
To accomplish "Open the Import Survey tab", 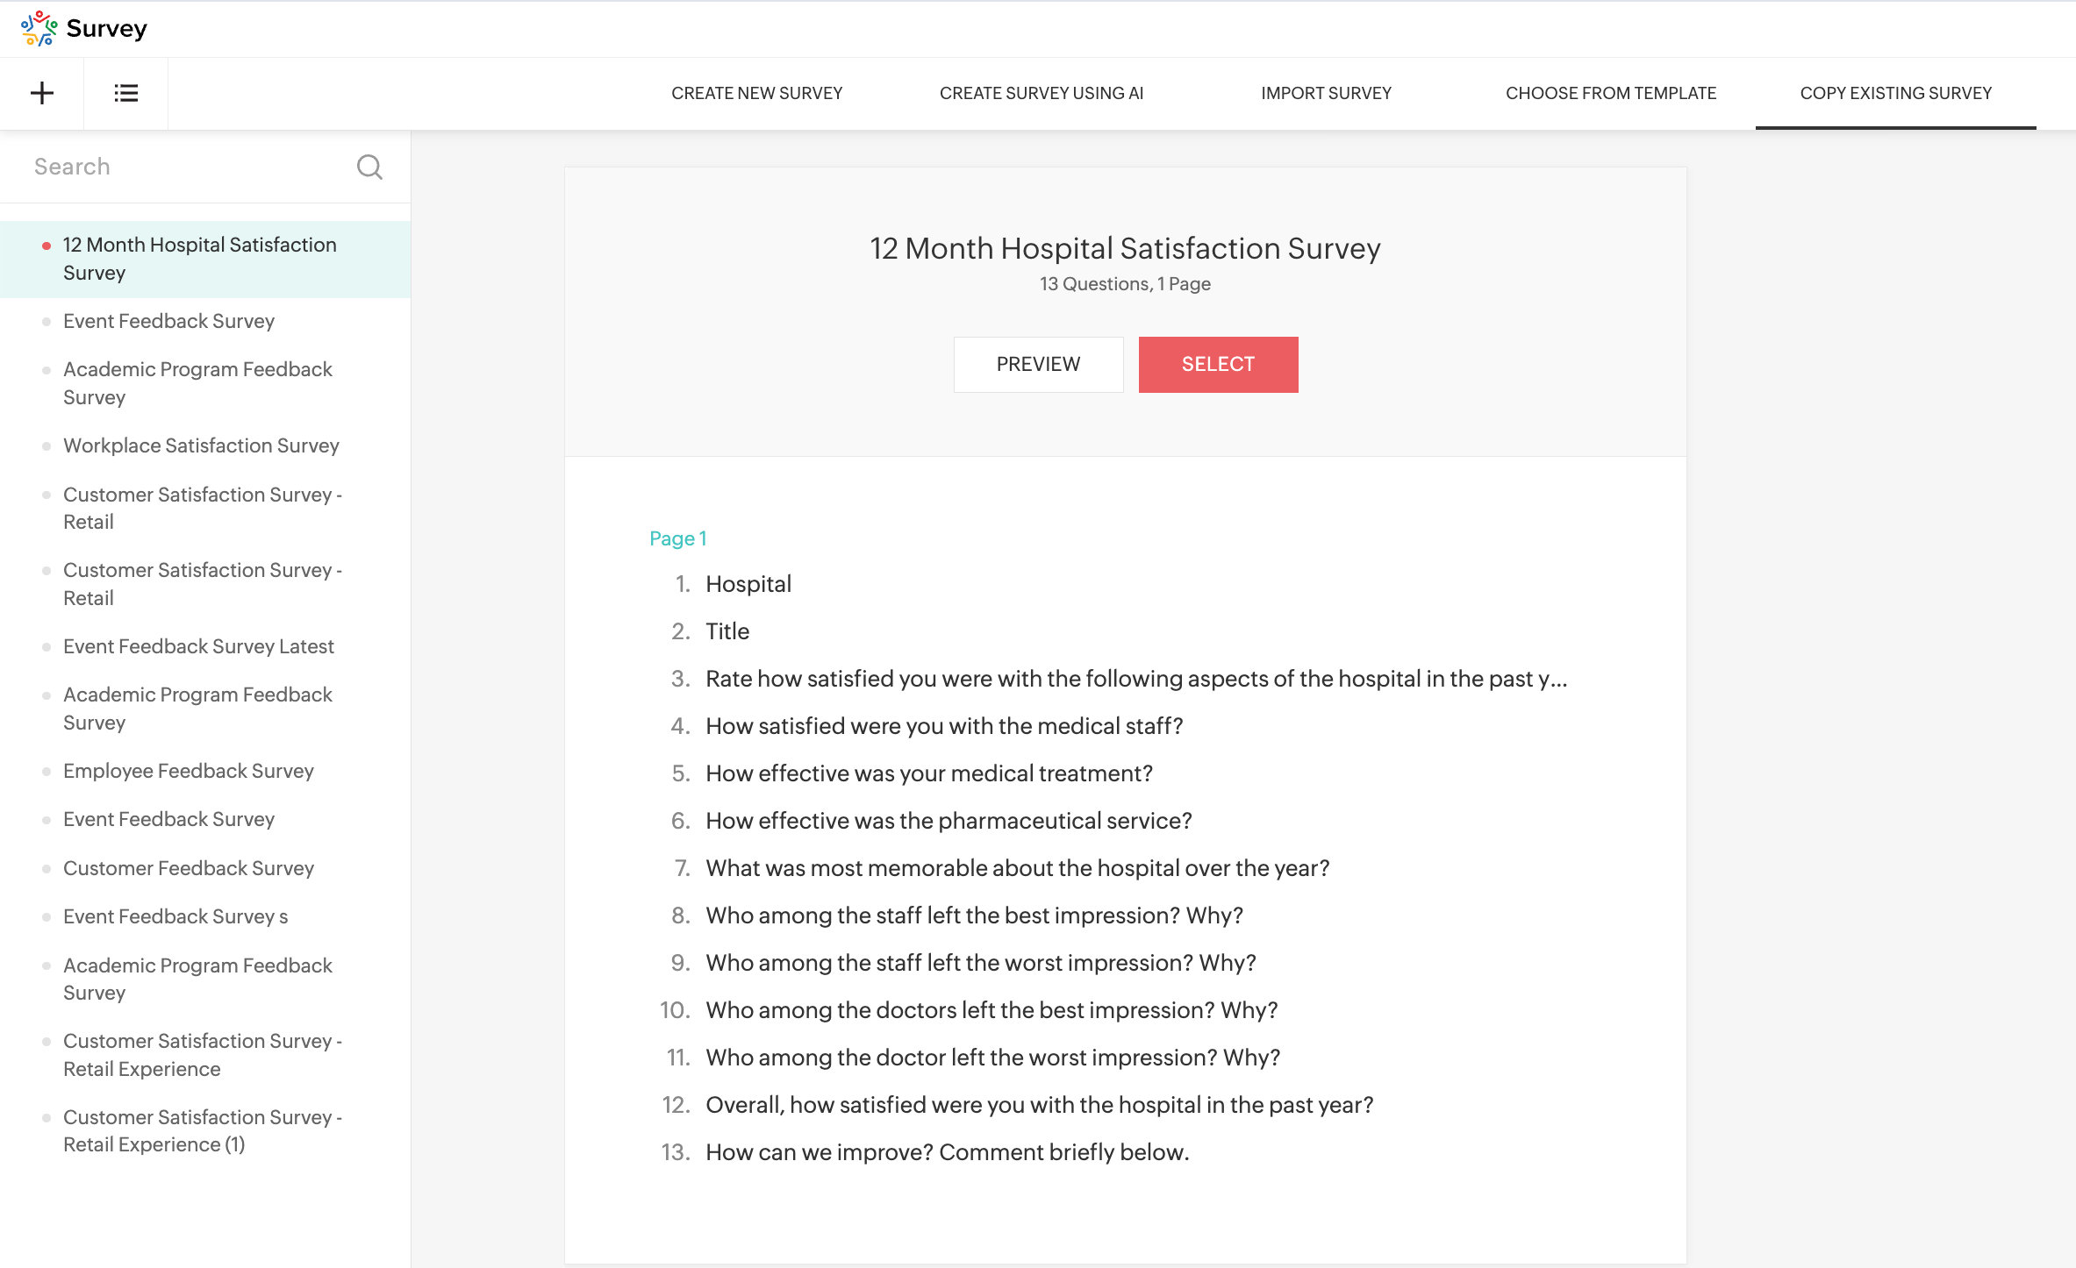I will 1326,93.
